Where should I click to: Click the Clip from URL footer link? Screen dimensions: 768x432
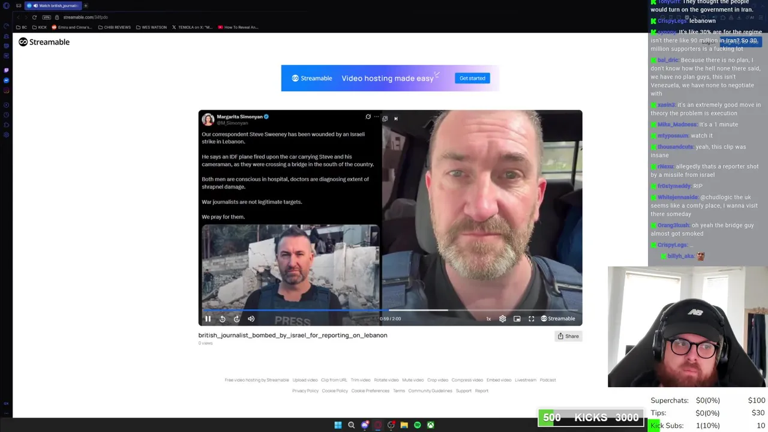[x=334, y=380]
